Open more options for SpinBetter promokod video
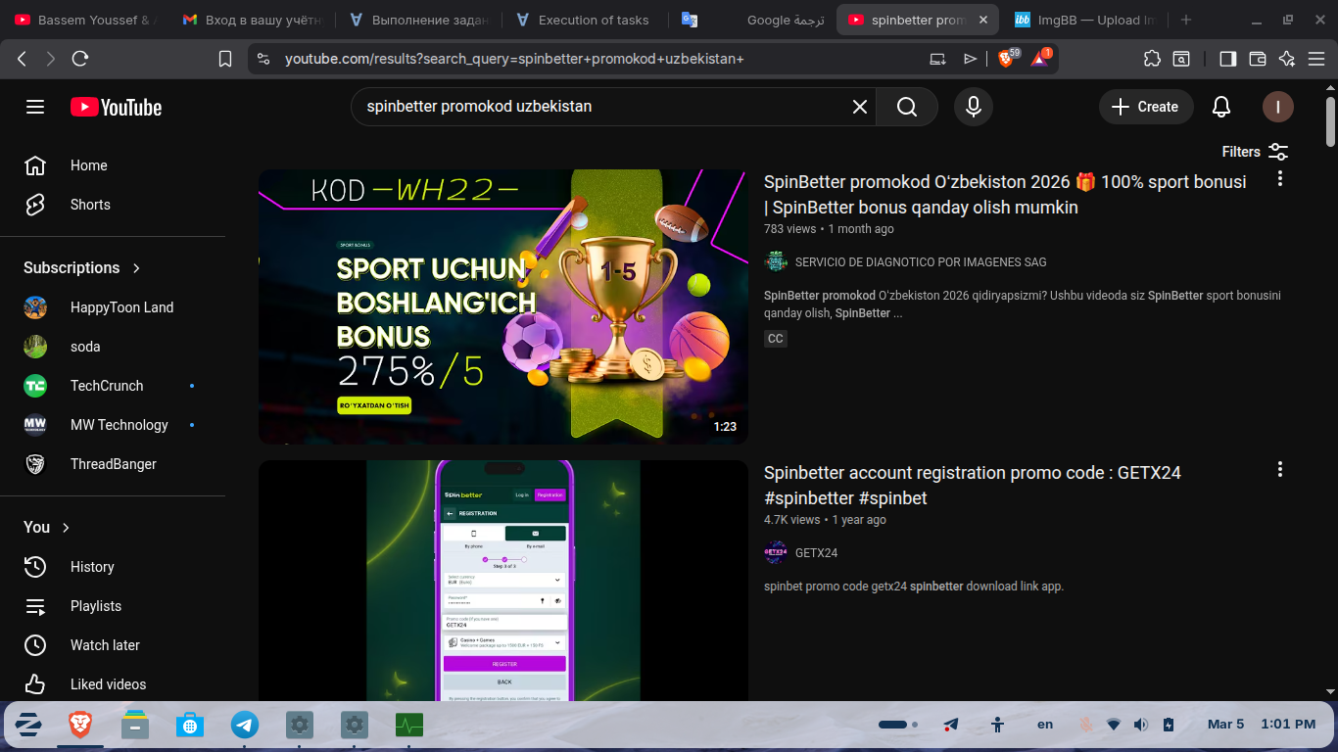 1279,179
